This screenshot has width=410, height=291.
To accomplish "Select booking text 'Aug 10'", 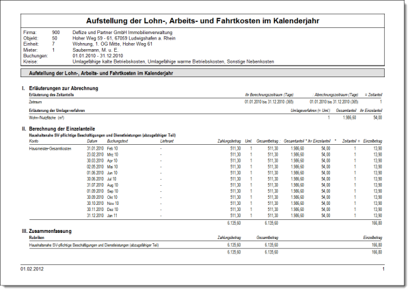I will pyautogui.click(x=113, y=185).
